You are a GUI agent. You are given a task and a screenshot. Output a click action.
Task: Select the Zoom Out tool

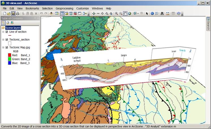click(121, 14)
